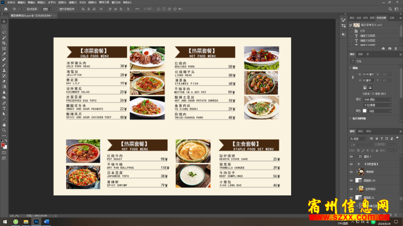Switch to the 路径 Paths tab
The image size is (403, 226).
368,131
